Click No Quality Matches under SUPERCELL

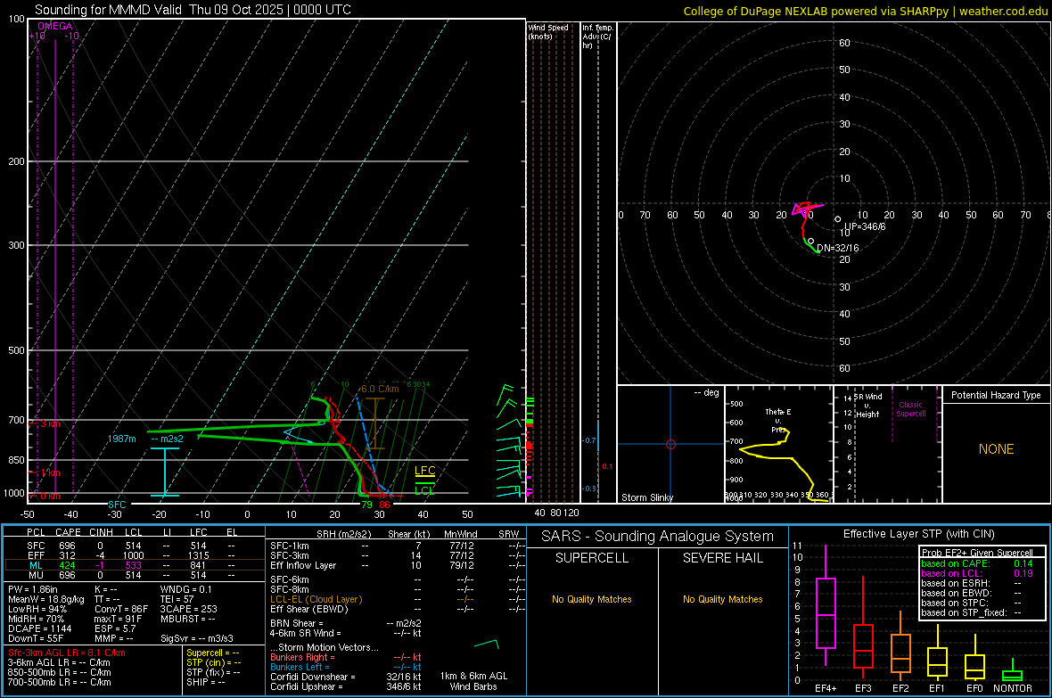[592, 599]
